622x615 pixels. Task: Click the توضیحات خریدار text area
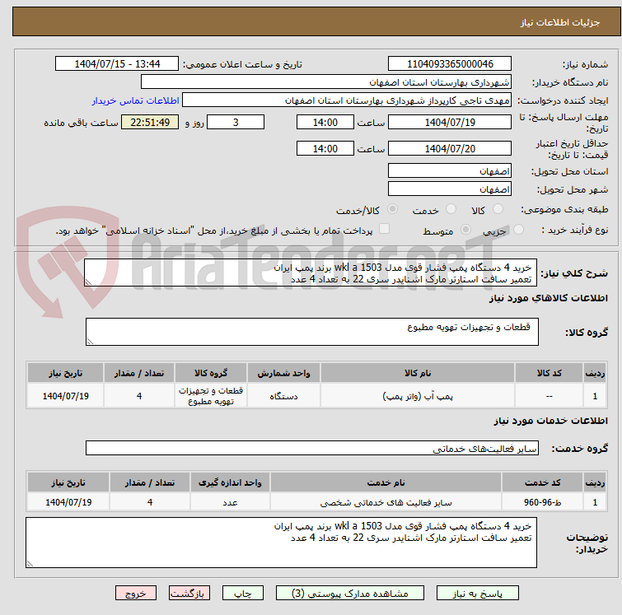pyautogui.click(x=281, y=543)
